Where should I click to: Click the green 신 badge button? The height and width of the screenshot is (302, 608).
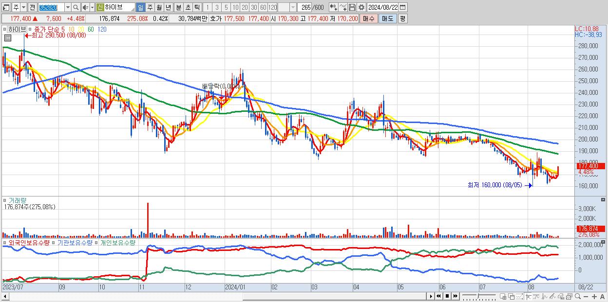click(x=100, y=7)
